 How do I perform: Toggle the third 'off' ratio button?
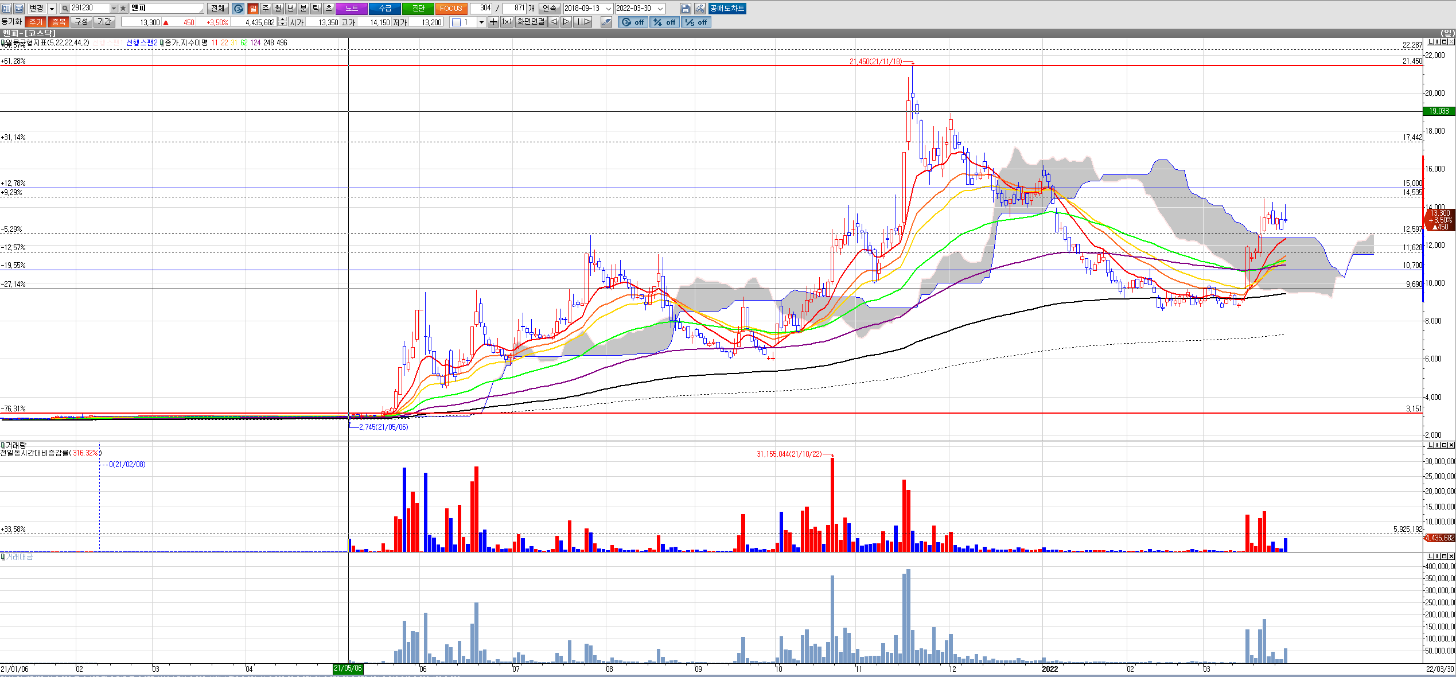point(696,22)
